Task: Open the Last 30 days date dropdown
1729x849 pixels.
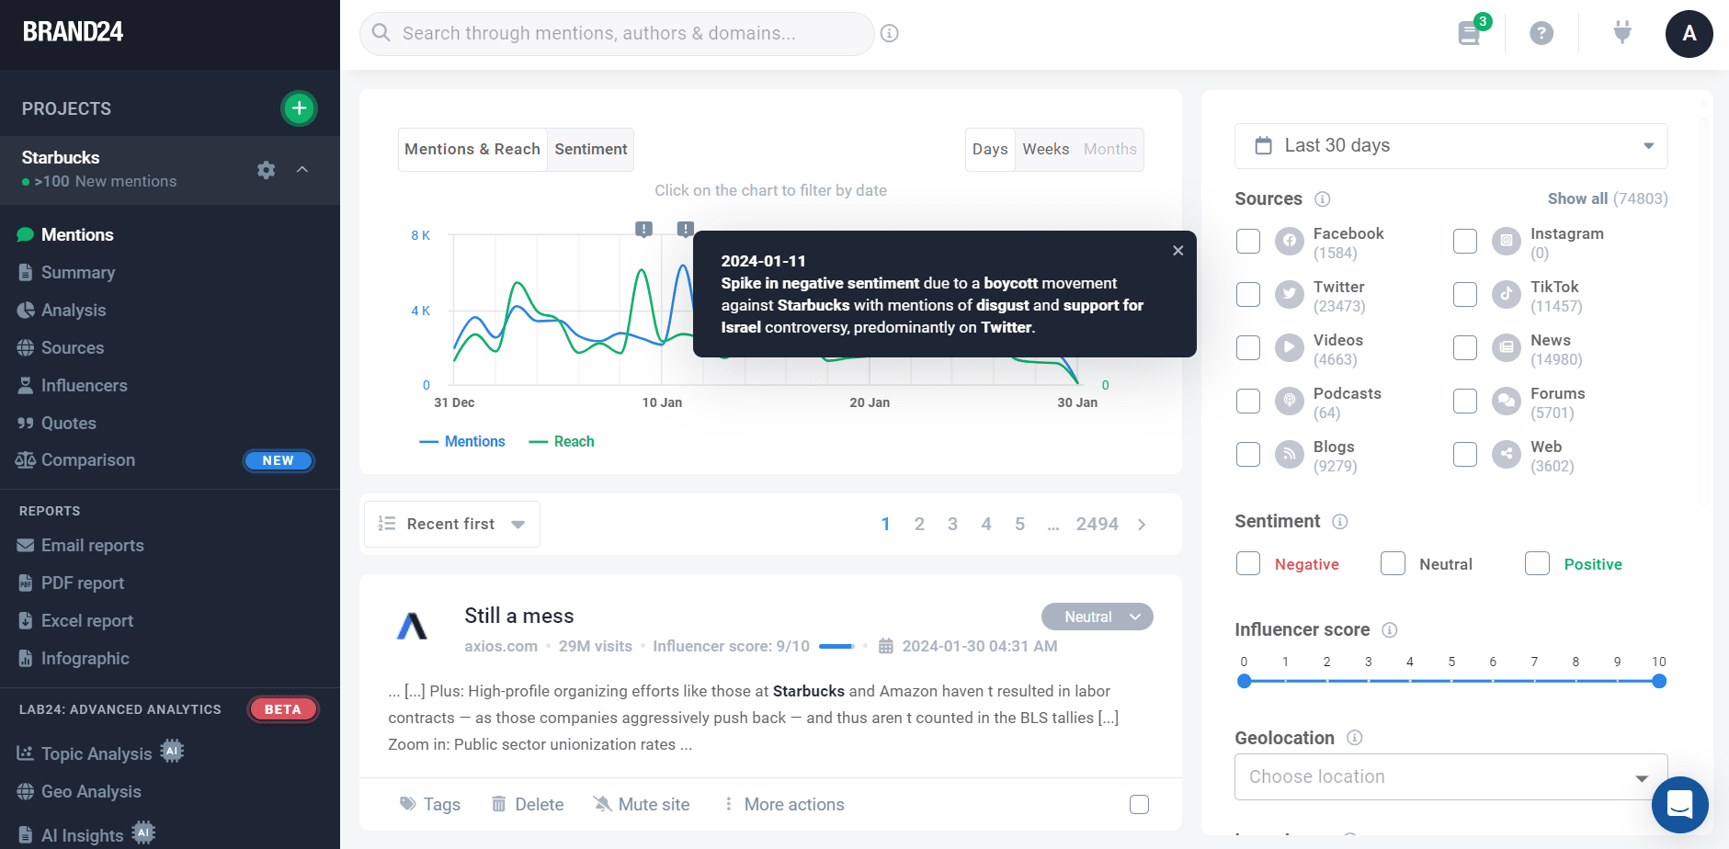Action: tap(1450, 146)
